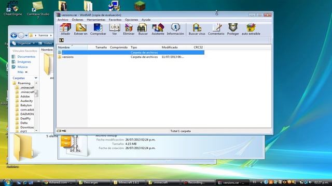The height and width of the screenshot is (186, 332).
Task: Click the auto extraíble SFX icon
Action: (251, 29)
